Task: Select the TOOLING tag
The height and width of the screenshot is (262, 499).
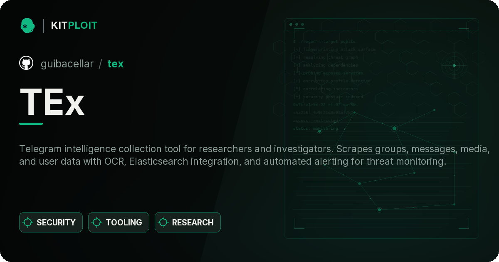Action: (x=119, y=222)
